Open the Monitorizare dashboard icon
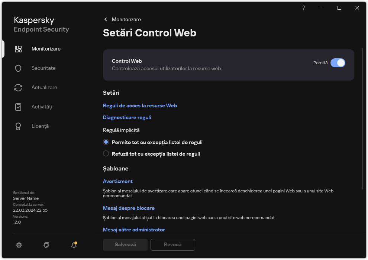 (x=18, y=49)
